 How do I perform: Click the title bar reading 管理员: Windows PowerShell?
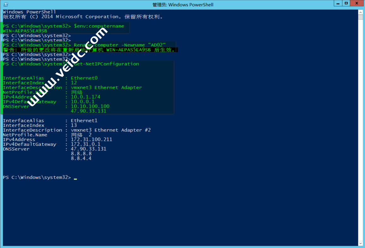point(182,4)
